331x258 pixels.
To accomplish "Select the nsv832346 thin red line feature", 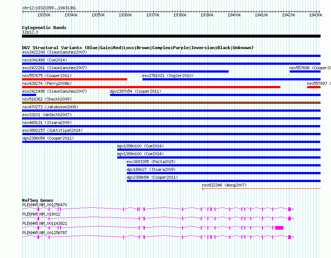I will (261, 188).
